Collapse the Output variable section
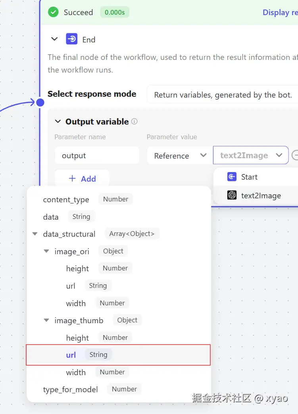 click(x=58, y=121)
